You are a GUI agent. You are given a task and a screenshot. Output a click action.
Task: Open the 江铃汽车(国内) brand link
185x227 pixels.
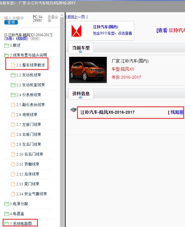106,27
